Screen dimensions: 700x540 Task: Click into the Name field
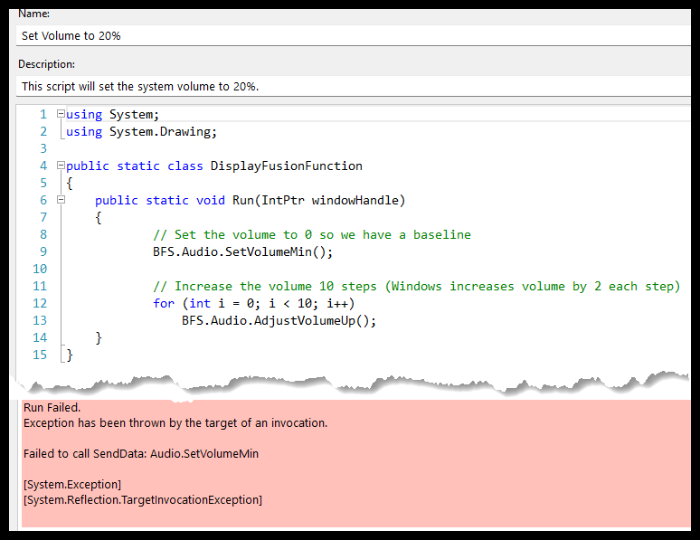click(353, 35)
